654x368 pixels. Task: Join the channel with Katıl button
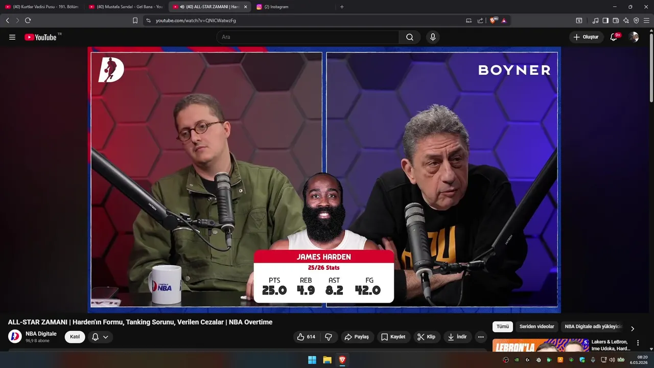[75, 337]
